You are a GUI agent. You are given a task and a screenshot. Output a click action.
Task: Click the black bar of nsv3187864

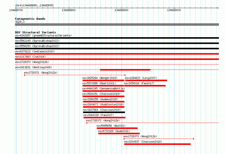pyautogui.click(x=104, y=112)
